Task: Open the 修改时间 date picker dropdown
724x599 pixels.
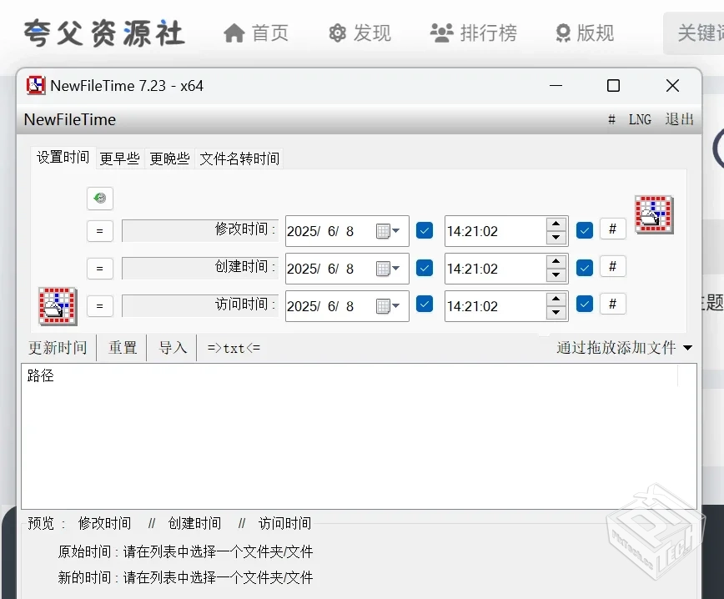Action: [x=398, y=230]
